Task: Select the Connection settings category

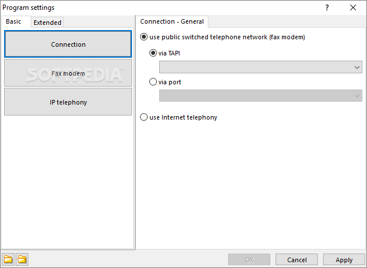Action: 68,44
